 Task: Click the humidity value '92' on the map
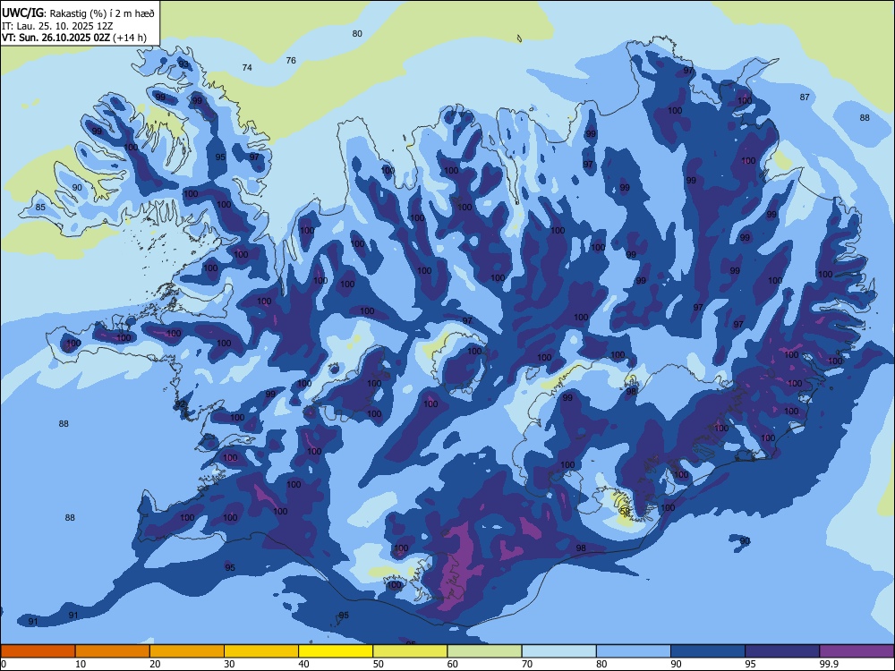[x=181, y=404]
